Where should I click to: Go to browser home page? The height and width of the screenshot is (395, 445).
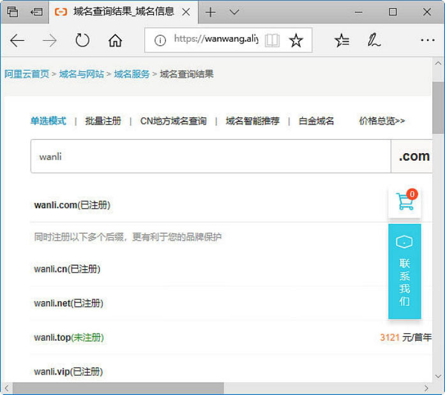point(115,41)
